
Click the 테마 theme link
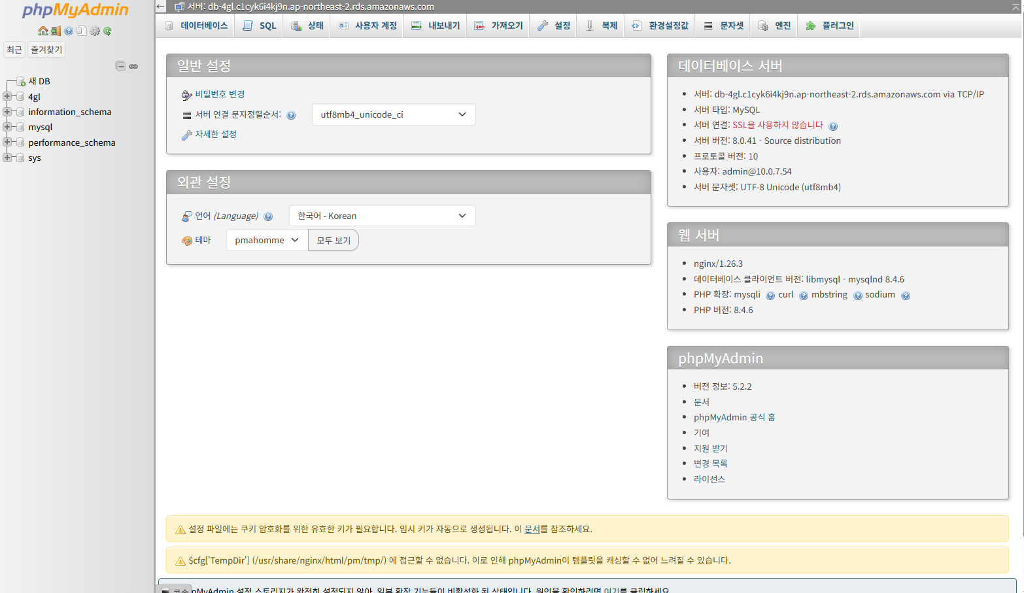pos(203,240)
